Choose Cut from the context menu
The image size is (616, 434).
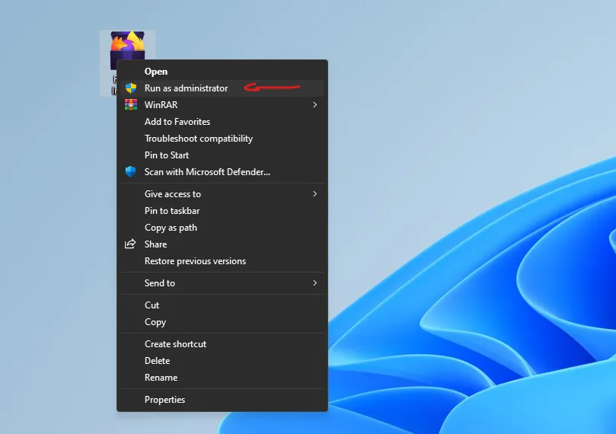pos(152,305)
